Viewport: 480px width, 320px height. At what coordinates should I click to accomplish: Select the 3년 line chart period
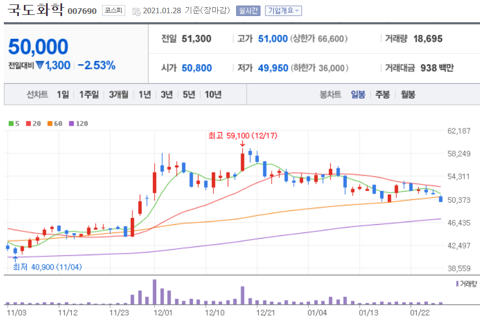click(x=166, y=95)
